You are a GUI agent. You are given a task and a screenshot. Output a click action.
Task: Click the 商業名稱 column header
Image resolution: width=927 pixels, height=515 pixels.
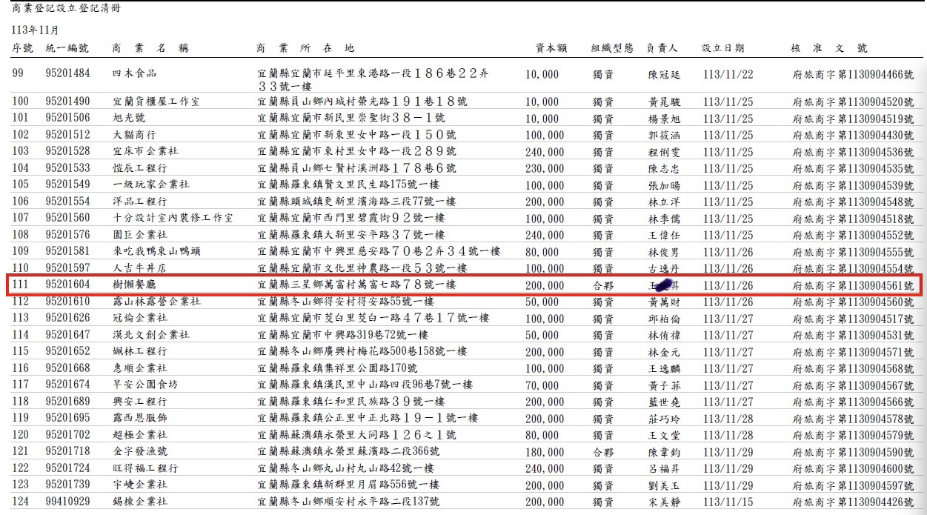click(150, 48)
